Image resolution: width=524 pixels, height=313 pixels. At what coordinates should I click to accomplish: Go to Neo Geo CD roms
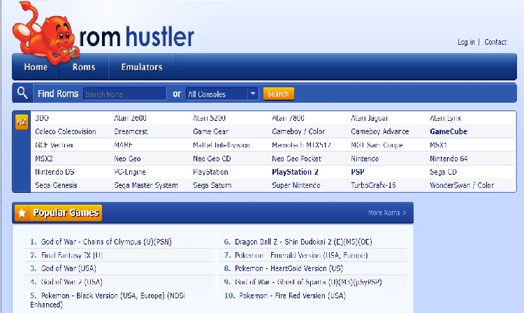(x=212, y=159)
